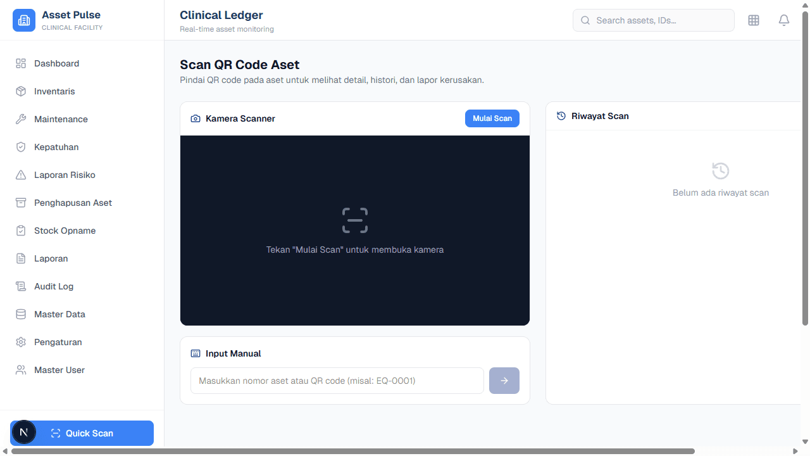Submit manual input with arrow button
The width and height of the screenshot is (810, 456).
point(504,381)
